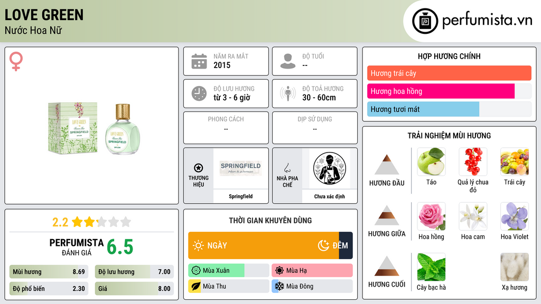Click the Perfumista 6.5 rating score
This screenshot has width=541, height=304.
pos(120,247)
